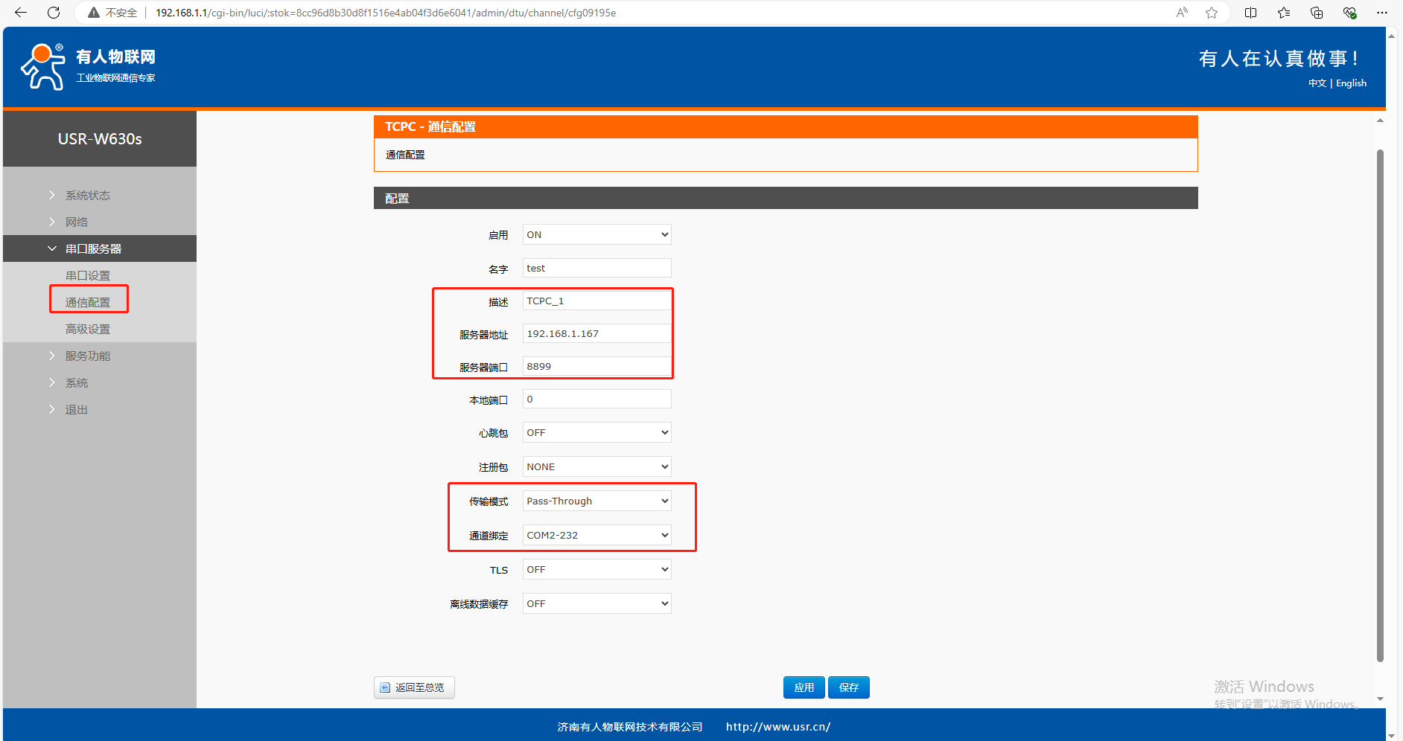Switch language to English
The image size is (1403, 741).
pos(1351,83)
